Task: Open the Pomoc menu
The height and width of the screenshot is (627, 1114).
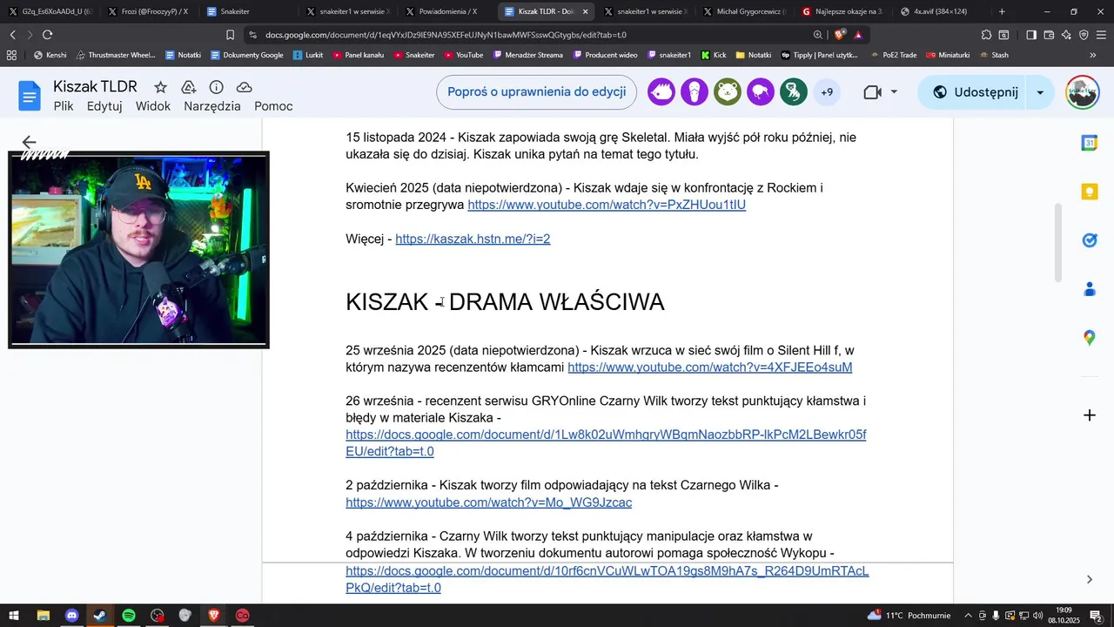Action: point(273,106)
